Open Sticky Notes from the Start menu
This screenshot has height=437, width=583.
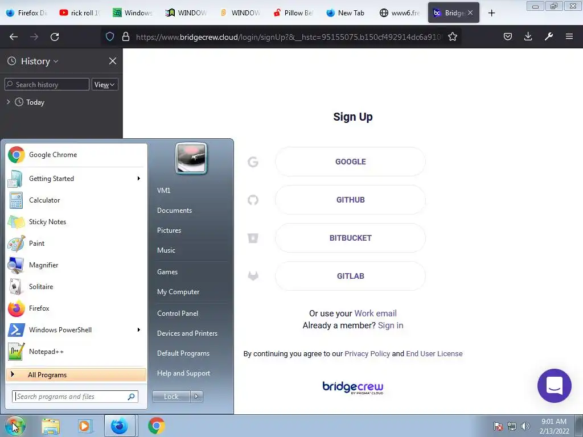point(76,222)
